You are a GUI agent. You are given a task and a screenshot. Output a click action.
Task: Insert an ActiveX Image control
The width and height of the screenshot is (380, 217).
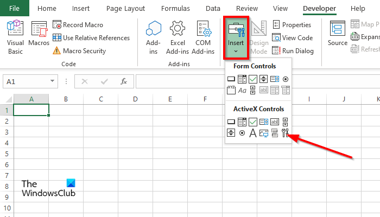(x=264, y=132)
